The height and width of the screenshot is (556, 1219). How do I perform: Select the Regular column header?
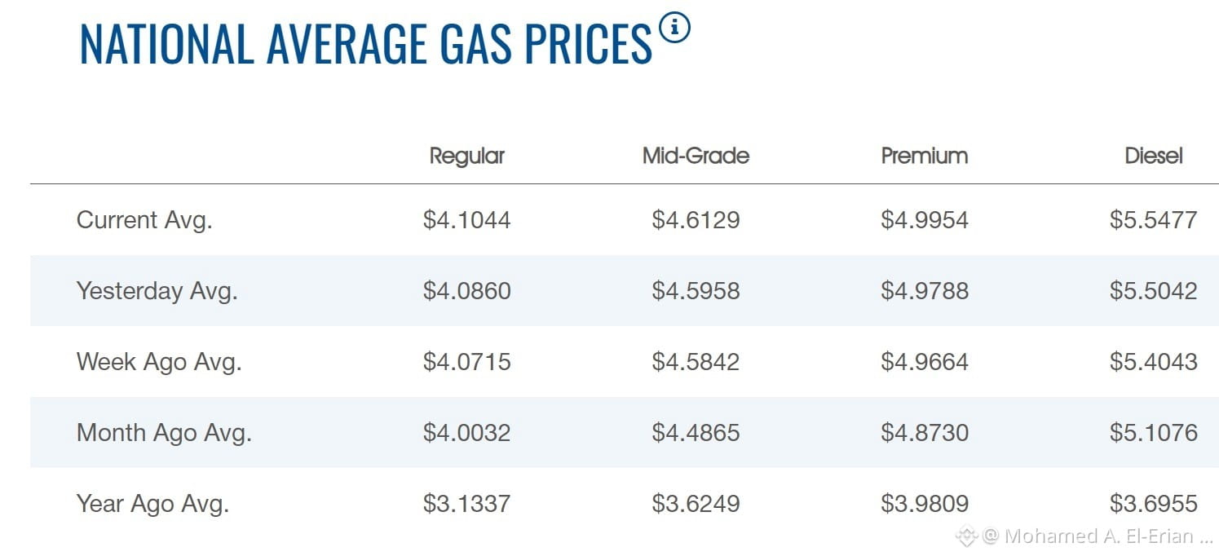467,156
